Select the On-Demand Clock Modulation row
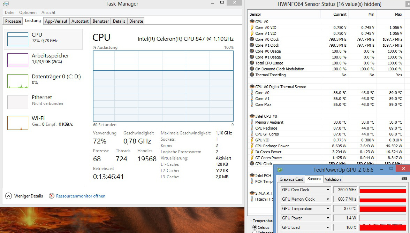The height and width of the screenshot is (233, 410). coord(326,69)
